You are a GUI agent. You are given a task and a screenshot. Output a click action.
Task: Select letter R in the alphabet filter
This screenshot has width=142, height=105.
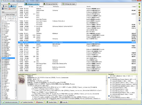(2, 20)
